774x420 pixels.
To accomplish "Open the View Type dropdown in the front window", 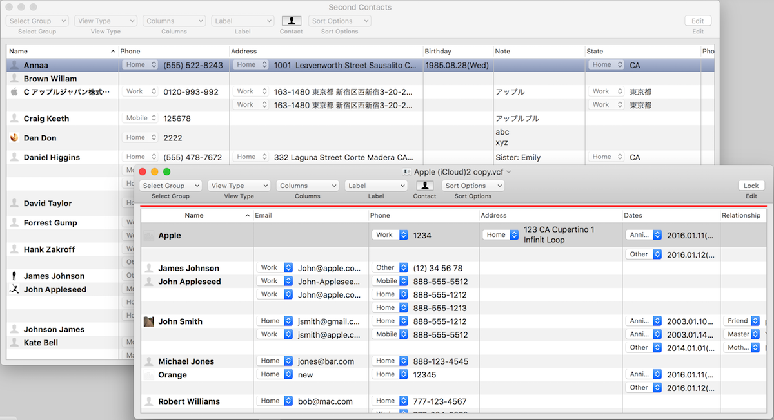I will point(239,186).
